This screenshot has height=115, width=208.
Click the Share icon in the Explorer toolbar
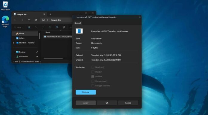[57, 27]
